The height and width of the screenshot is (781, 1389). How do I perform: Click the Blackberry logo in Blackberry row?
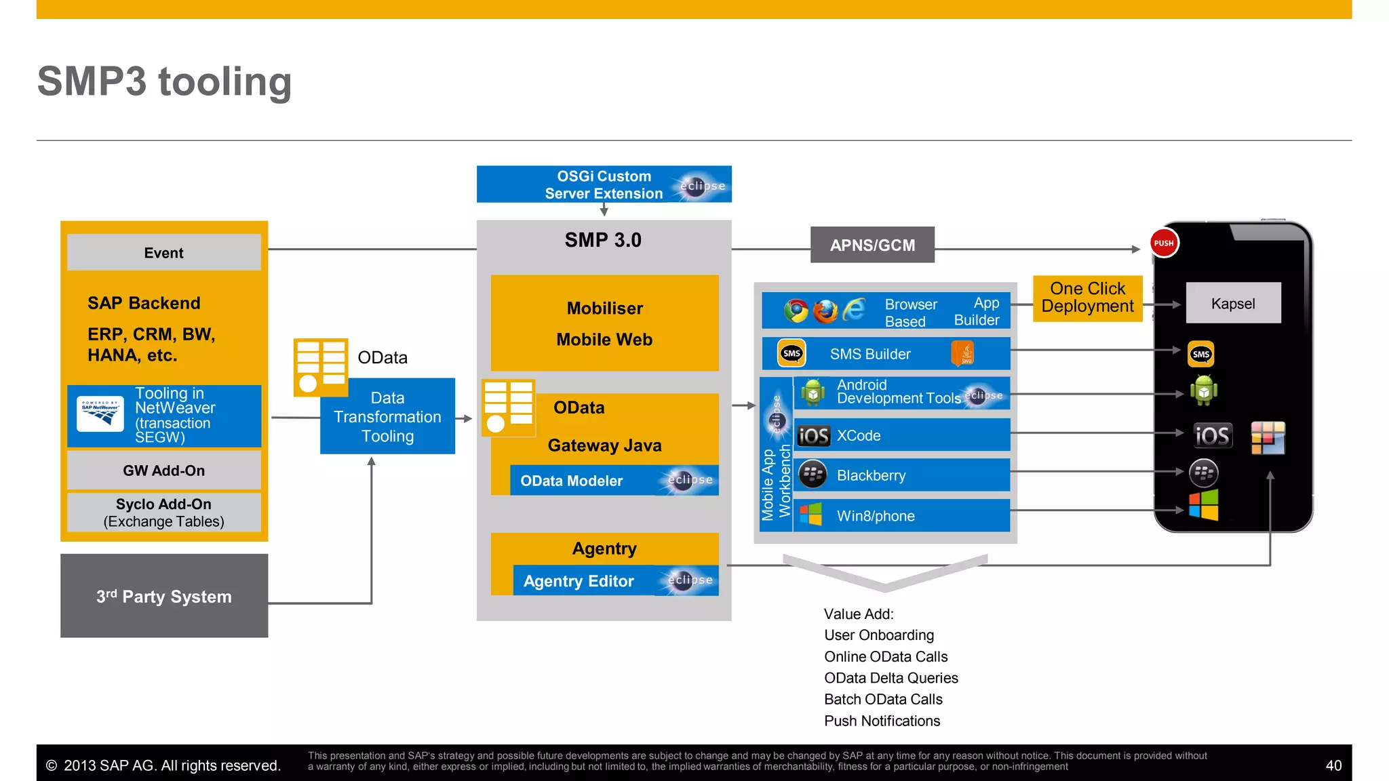pyautogui.click(x=813, y=475)
